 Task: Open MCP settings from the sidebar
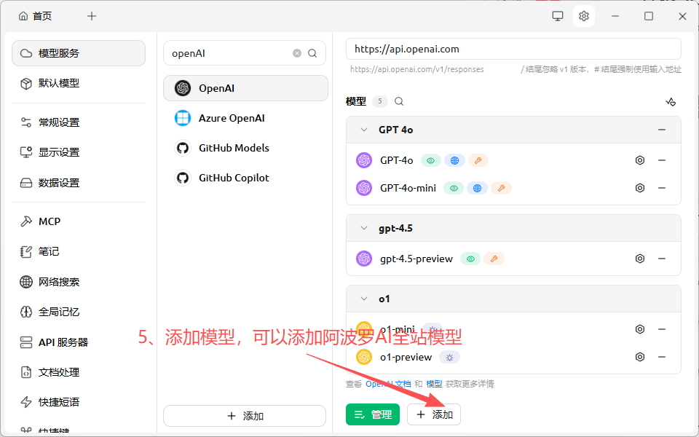coord(44,221)
